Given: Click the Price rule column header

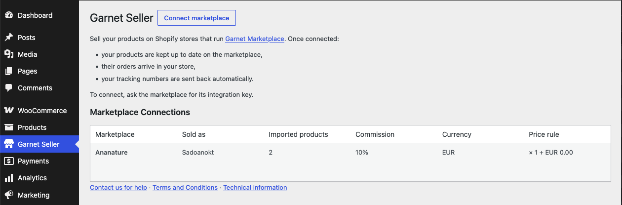Looking at the screenshot, I should [x=544, y=134].
